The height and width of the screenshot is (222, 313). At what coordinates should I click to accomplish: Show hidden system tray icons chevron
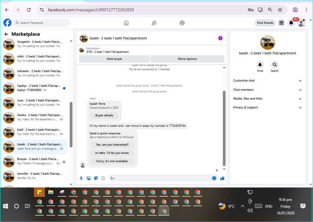tap(242, 206)
